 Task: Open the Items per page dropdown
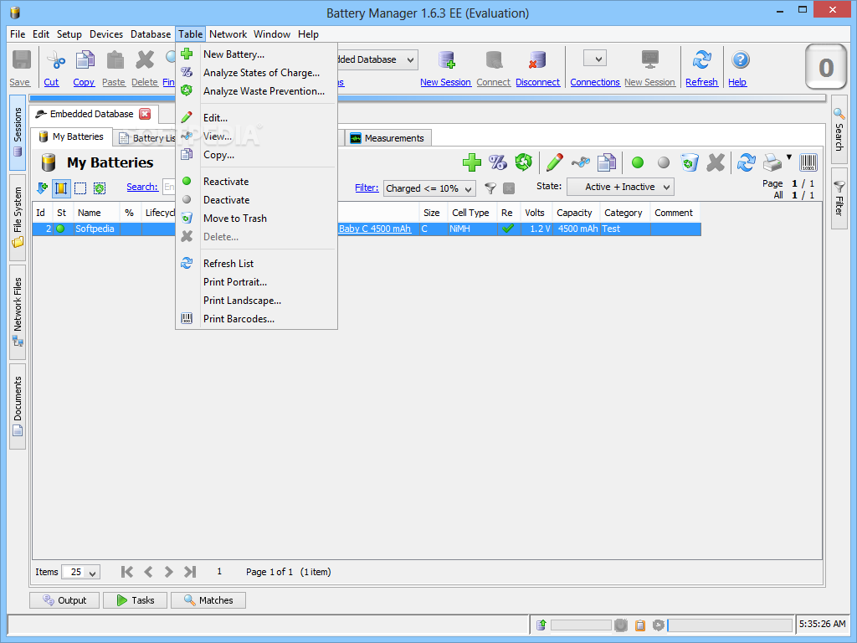[81, 572]
